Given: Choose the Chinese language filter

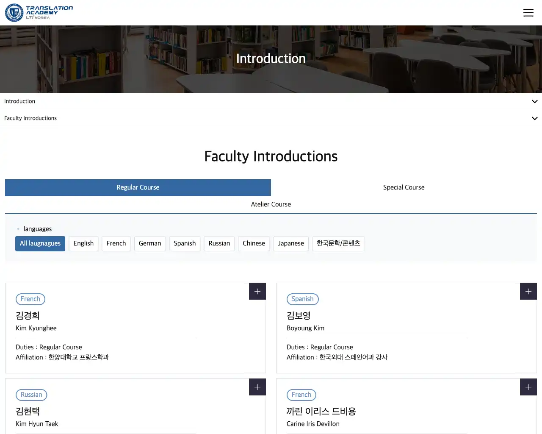Looking at the screenshot, I should pyautogui.click(x=254, y=244).
